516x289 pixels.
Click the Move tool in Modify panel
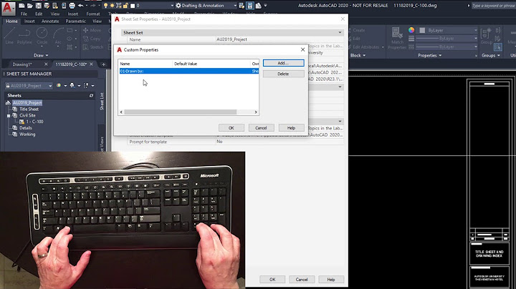(92, 30)
